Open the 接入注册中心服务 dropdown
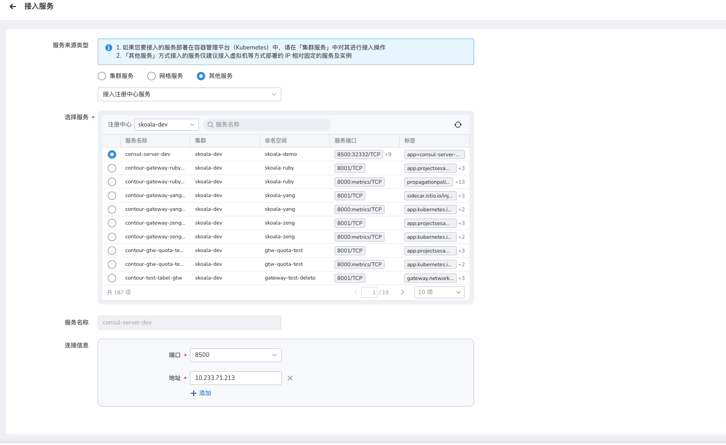Screen dimensions: 726x445 189,94
